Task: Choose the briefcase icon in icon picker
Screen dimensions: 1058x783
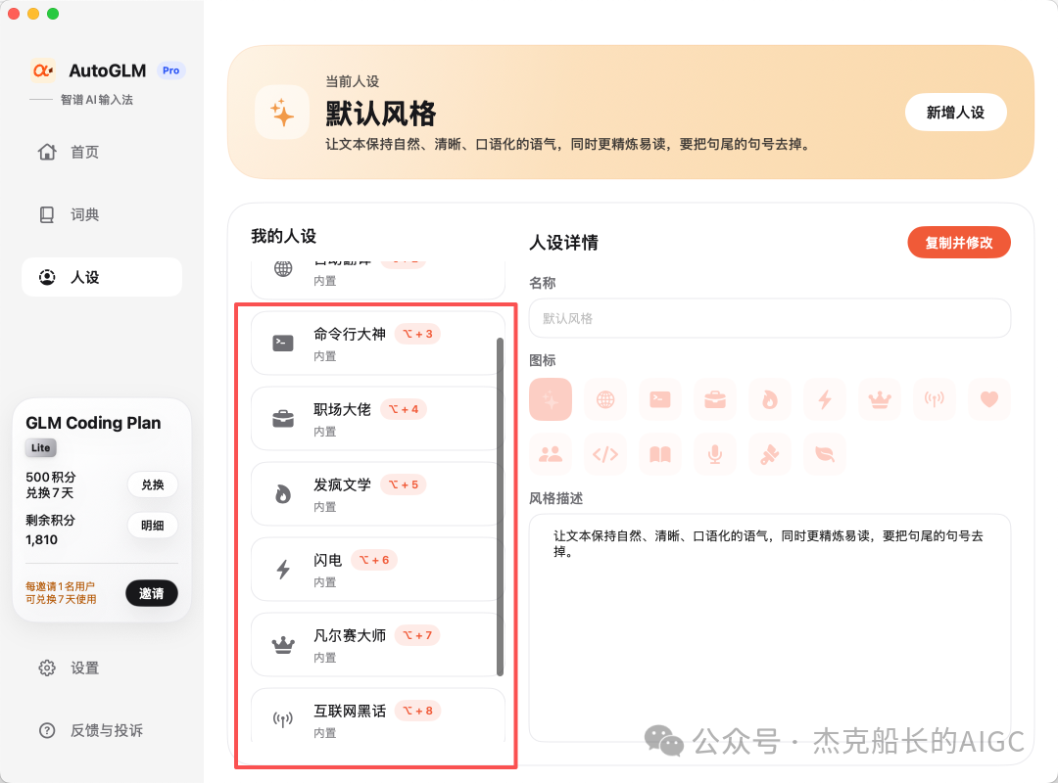Action: coord(715,399)
